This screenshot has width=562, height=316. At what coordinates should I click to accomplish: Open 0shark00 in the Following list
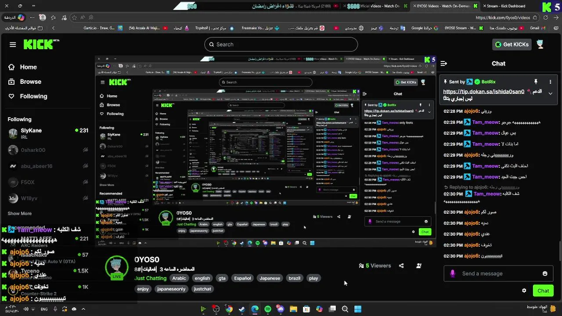click(x=48, y=150)
